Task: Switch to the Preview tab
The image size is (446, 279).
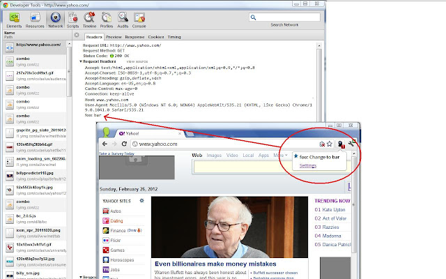Action: click(114, 36)
